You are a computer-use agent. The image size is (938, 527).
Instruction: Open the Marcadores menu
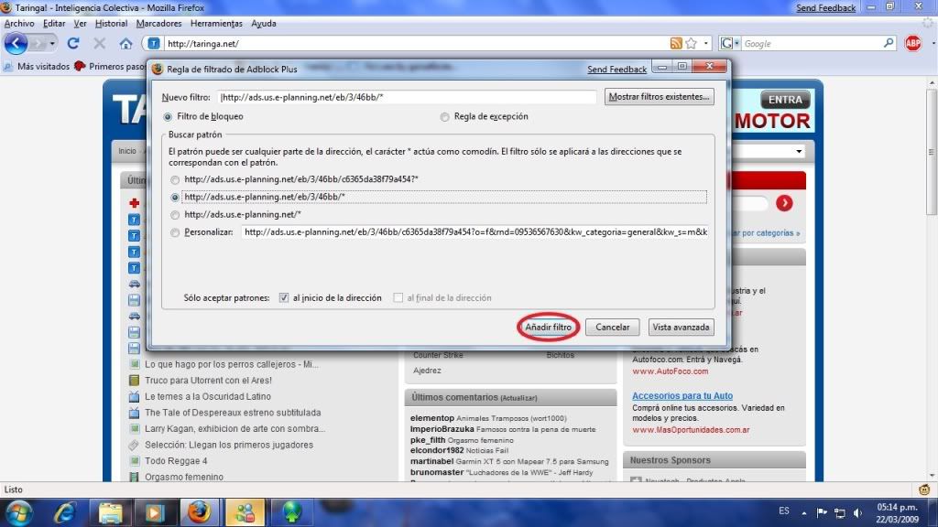pos(158,23)
